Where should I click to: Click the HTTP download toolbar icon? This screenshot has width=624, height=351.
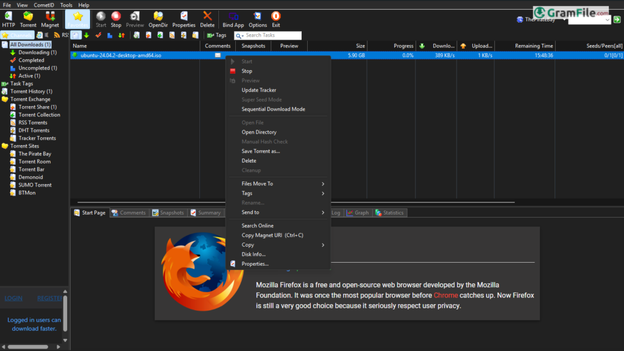tap(9, 19)
